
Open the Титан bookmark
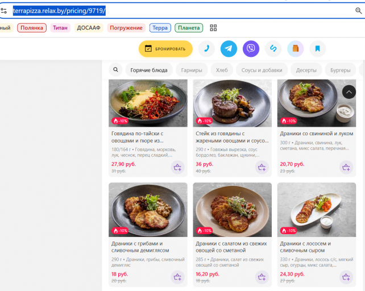point(60,28)
